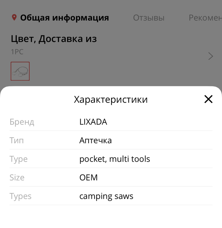
Task: Select the Аптечка type value
Action: pos(95,140)
